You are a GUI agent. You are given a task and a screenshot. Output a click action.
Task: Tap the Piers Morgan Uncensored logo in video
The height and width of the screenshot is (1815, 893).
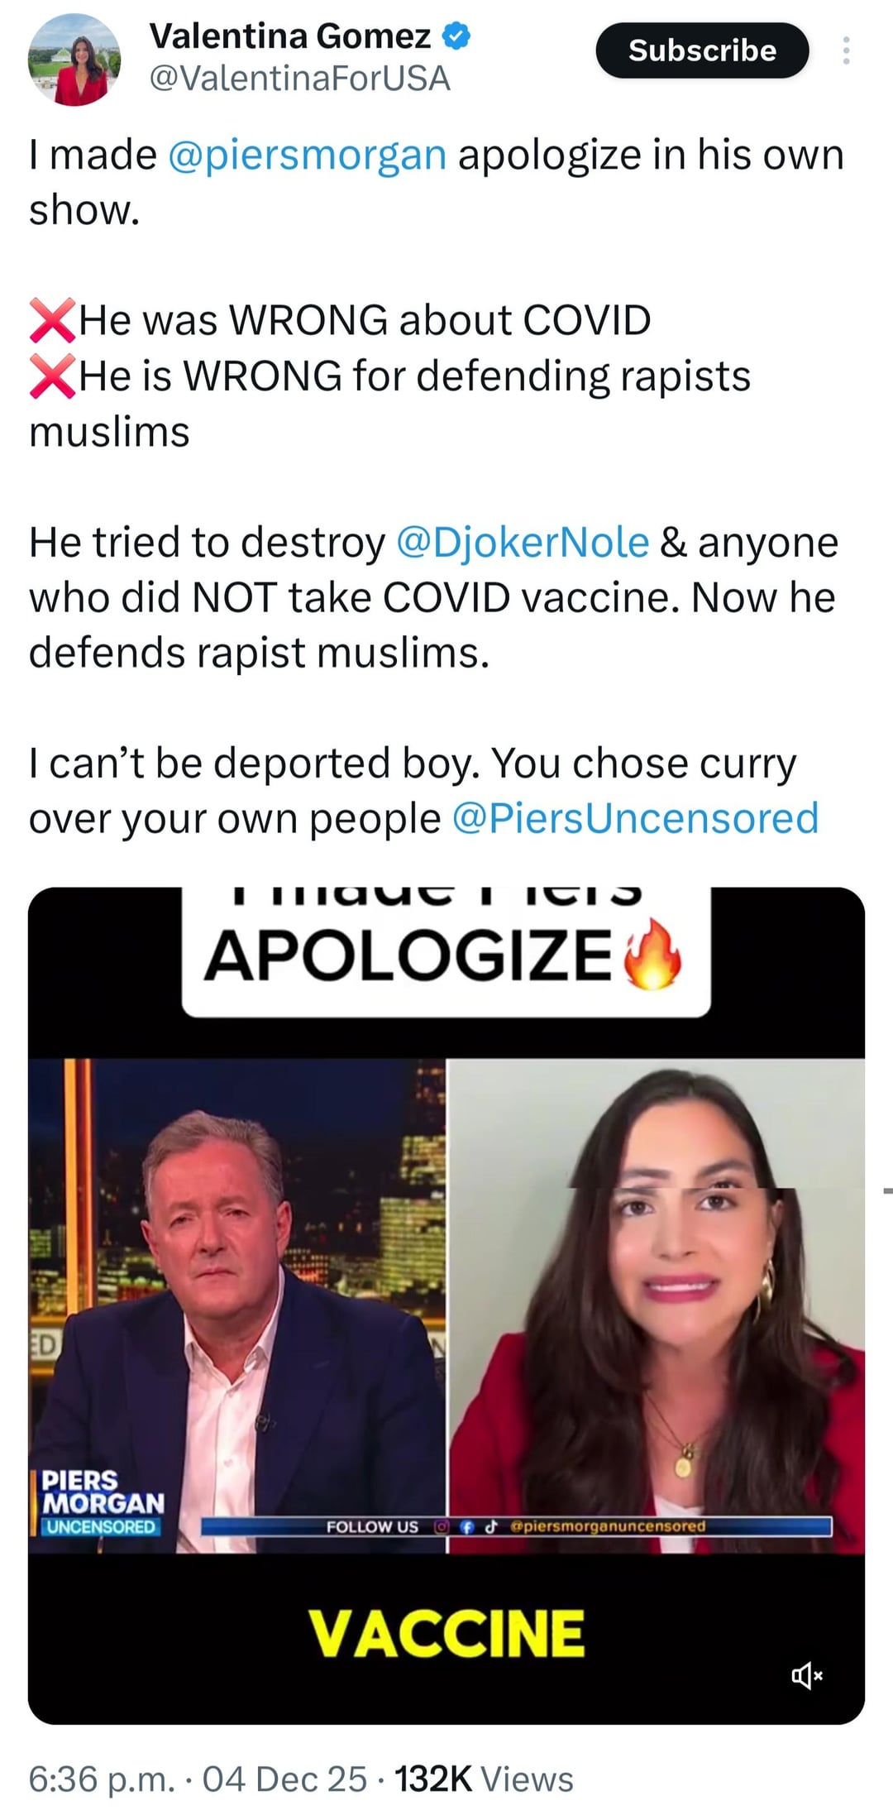click(x=103, y=1502)
